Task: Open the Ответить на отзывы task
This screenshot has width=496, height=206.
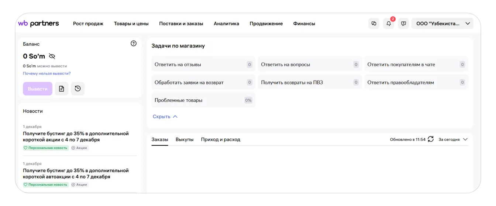Action: [203, 64]
